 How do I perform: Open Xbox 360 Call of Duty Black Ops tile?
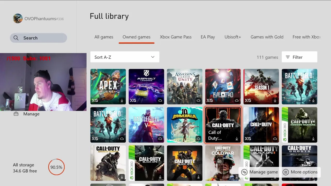point(146,163)
